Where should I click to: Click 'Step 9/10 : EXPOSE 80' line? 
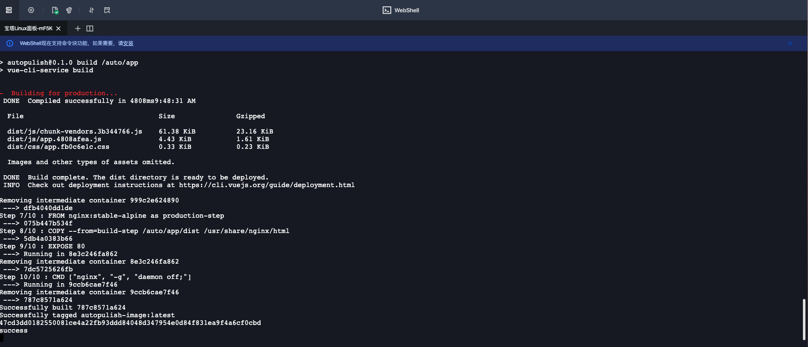coord(43,246)
